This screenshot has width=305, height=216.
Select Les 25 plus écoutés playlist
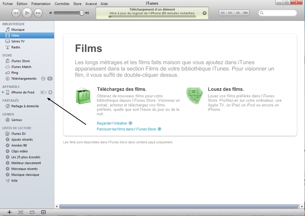[27, 157]
